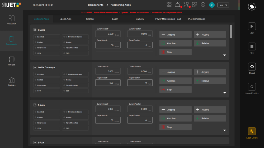The height and width of the screenshot is (148, 264).
Task: Expand the C-Axis panel details arrow
Action: coord(225,55)
